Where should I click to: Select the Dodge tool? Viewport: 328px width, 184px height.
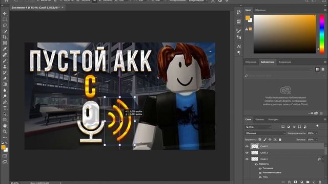click(5, 96)
